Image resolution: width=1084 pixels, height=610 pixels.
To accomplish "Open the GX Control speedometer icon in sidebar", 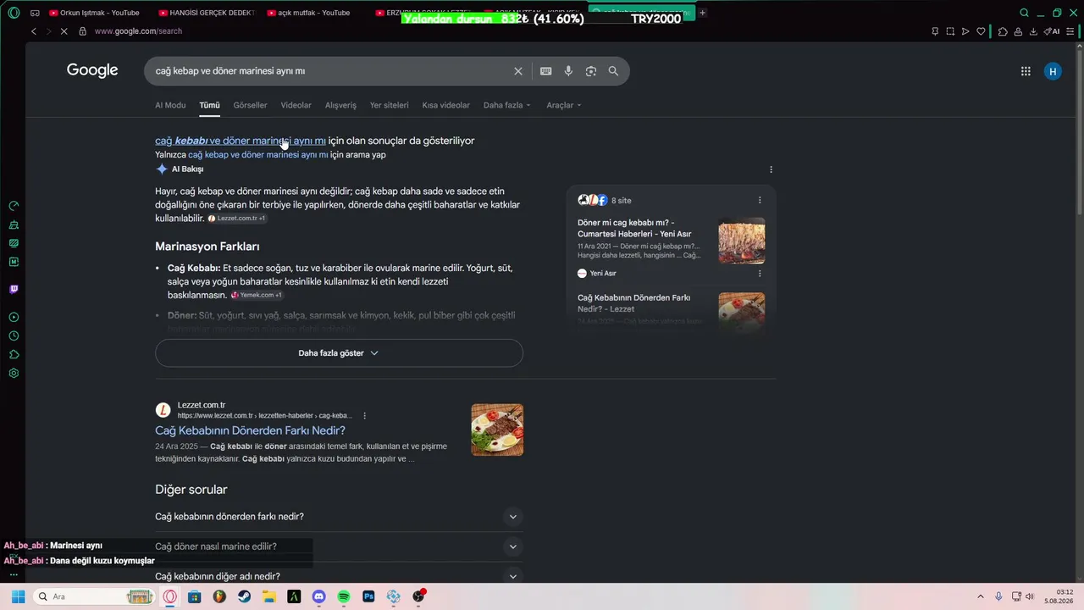I will tap(14, 206).
